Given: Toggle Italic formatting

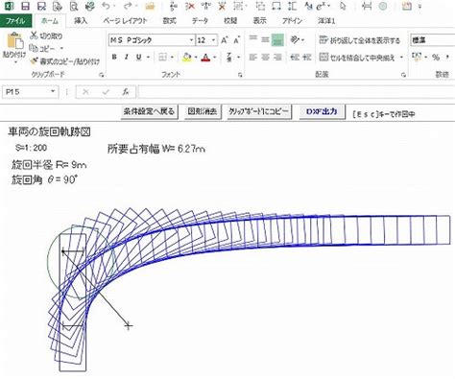Looking at the screenshot, I should click(127, 57).
